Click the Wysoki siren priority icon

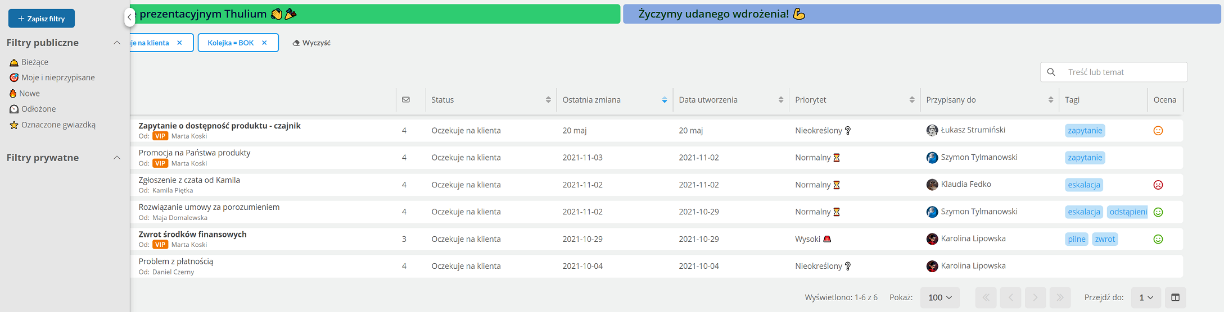pyautogui.click(x=827, y=239)
